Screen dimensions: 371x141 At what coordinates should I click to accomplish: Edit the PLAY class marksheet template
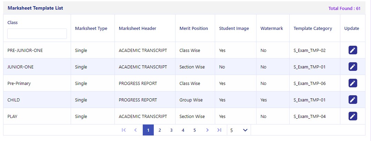(x=352, y=116)
